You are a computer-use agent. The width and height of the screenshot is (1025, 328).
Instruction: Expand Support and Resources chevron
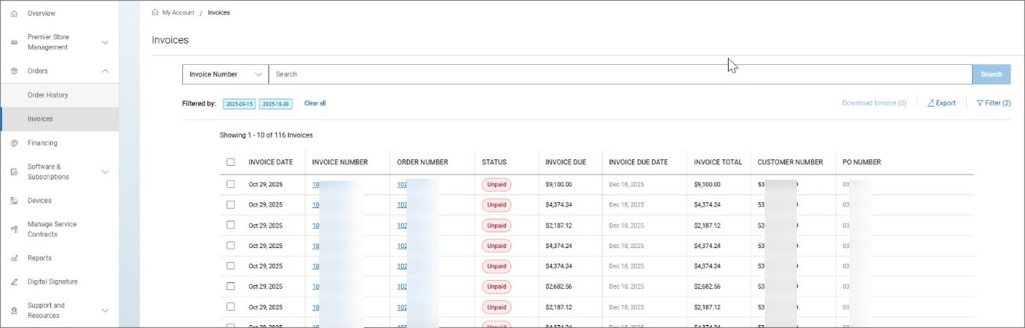105,310
